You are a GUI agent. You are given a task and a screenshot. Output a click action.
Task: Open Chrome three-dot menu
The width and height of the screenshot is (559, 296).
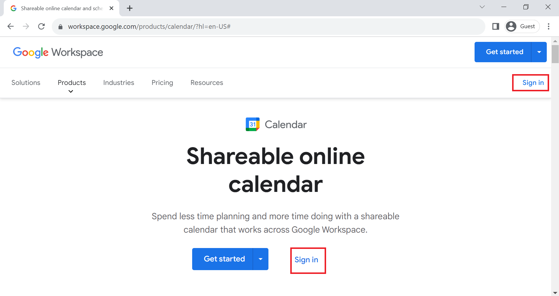[549, 26]
